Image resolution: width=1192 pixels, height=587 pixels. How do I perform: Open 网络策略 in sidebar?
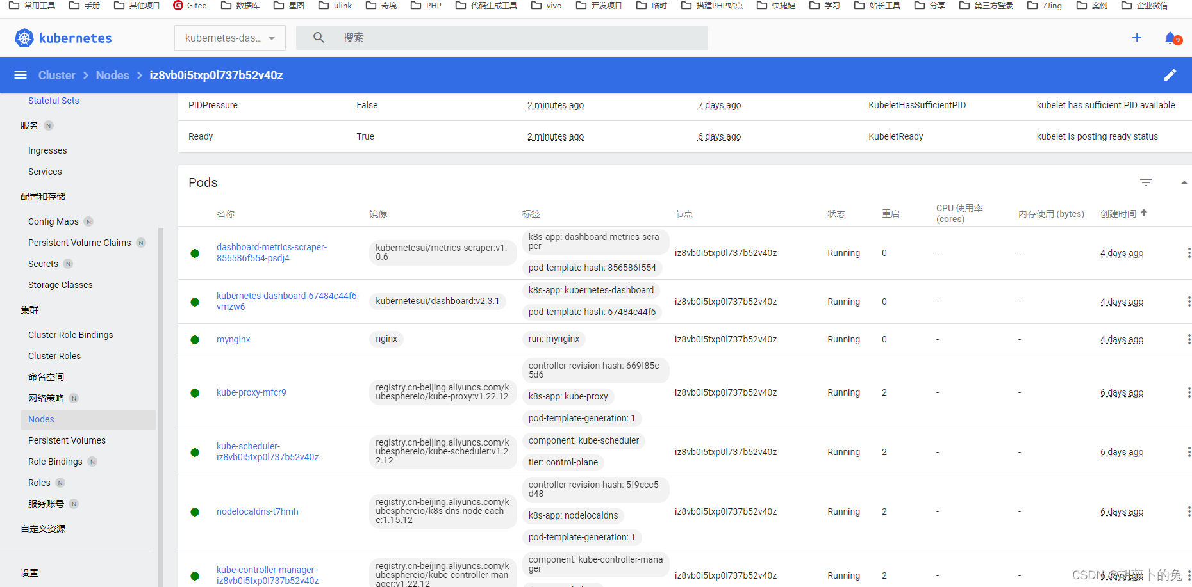point(46,398)
